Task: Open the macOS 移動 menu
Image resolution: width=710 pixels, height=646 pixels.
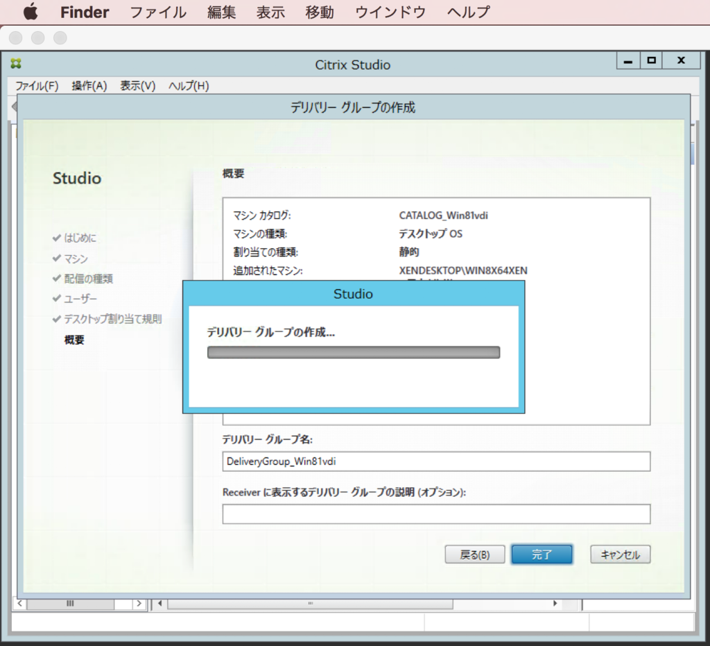Action: (319, 12)
